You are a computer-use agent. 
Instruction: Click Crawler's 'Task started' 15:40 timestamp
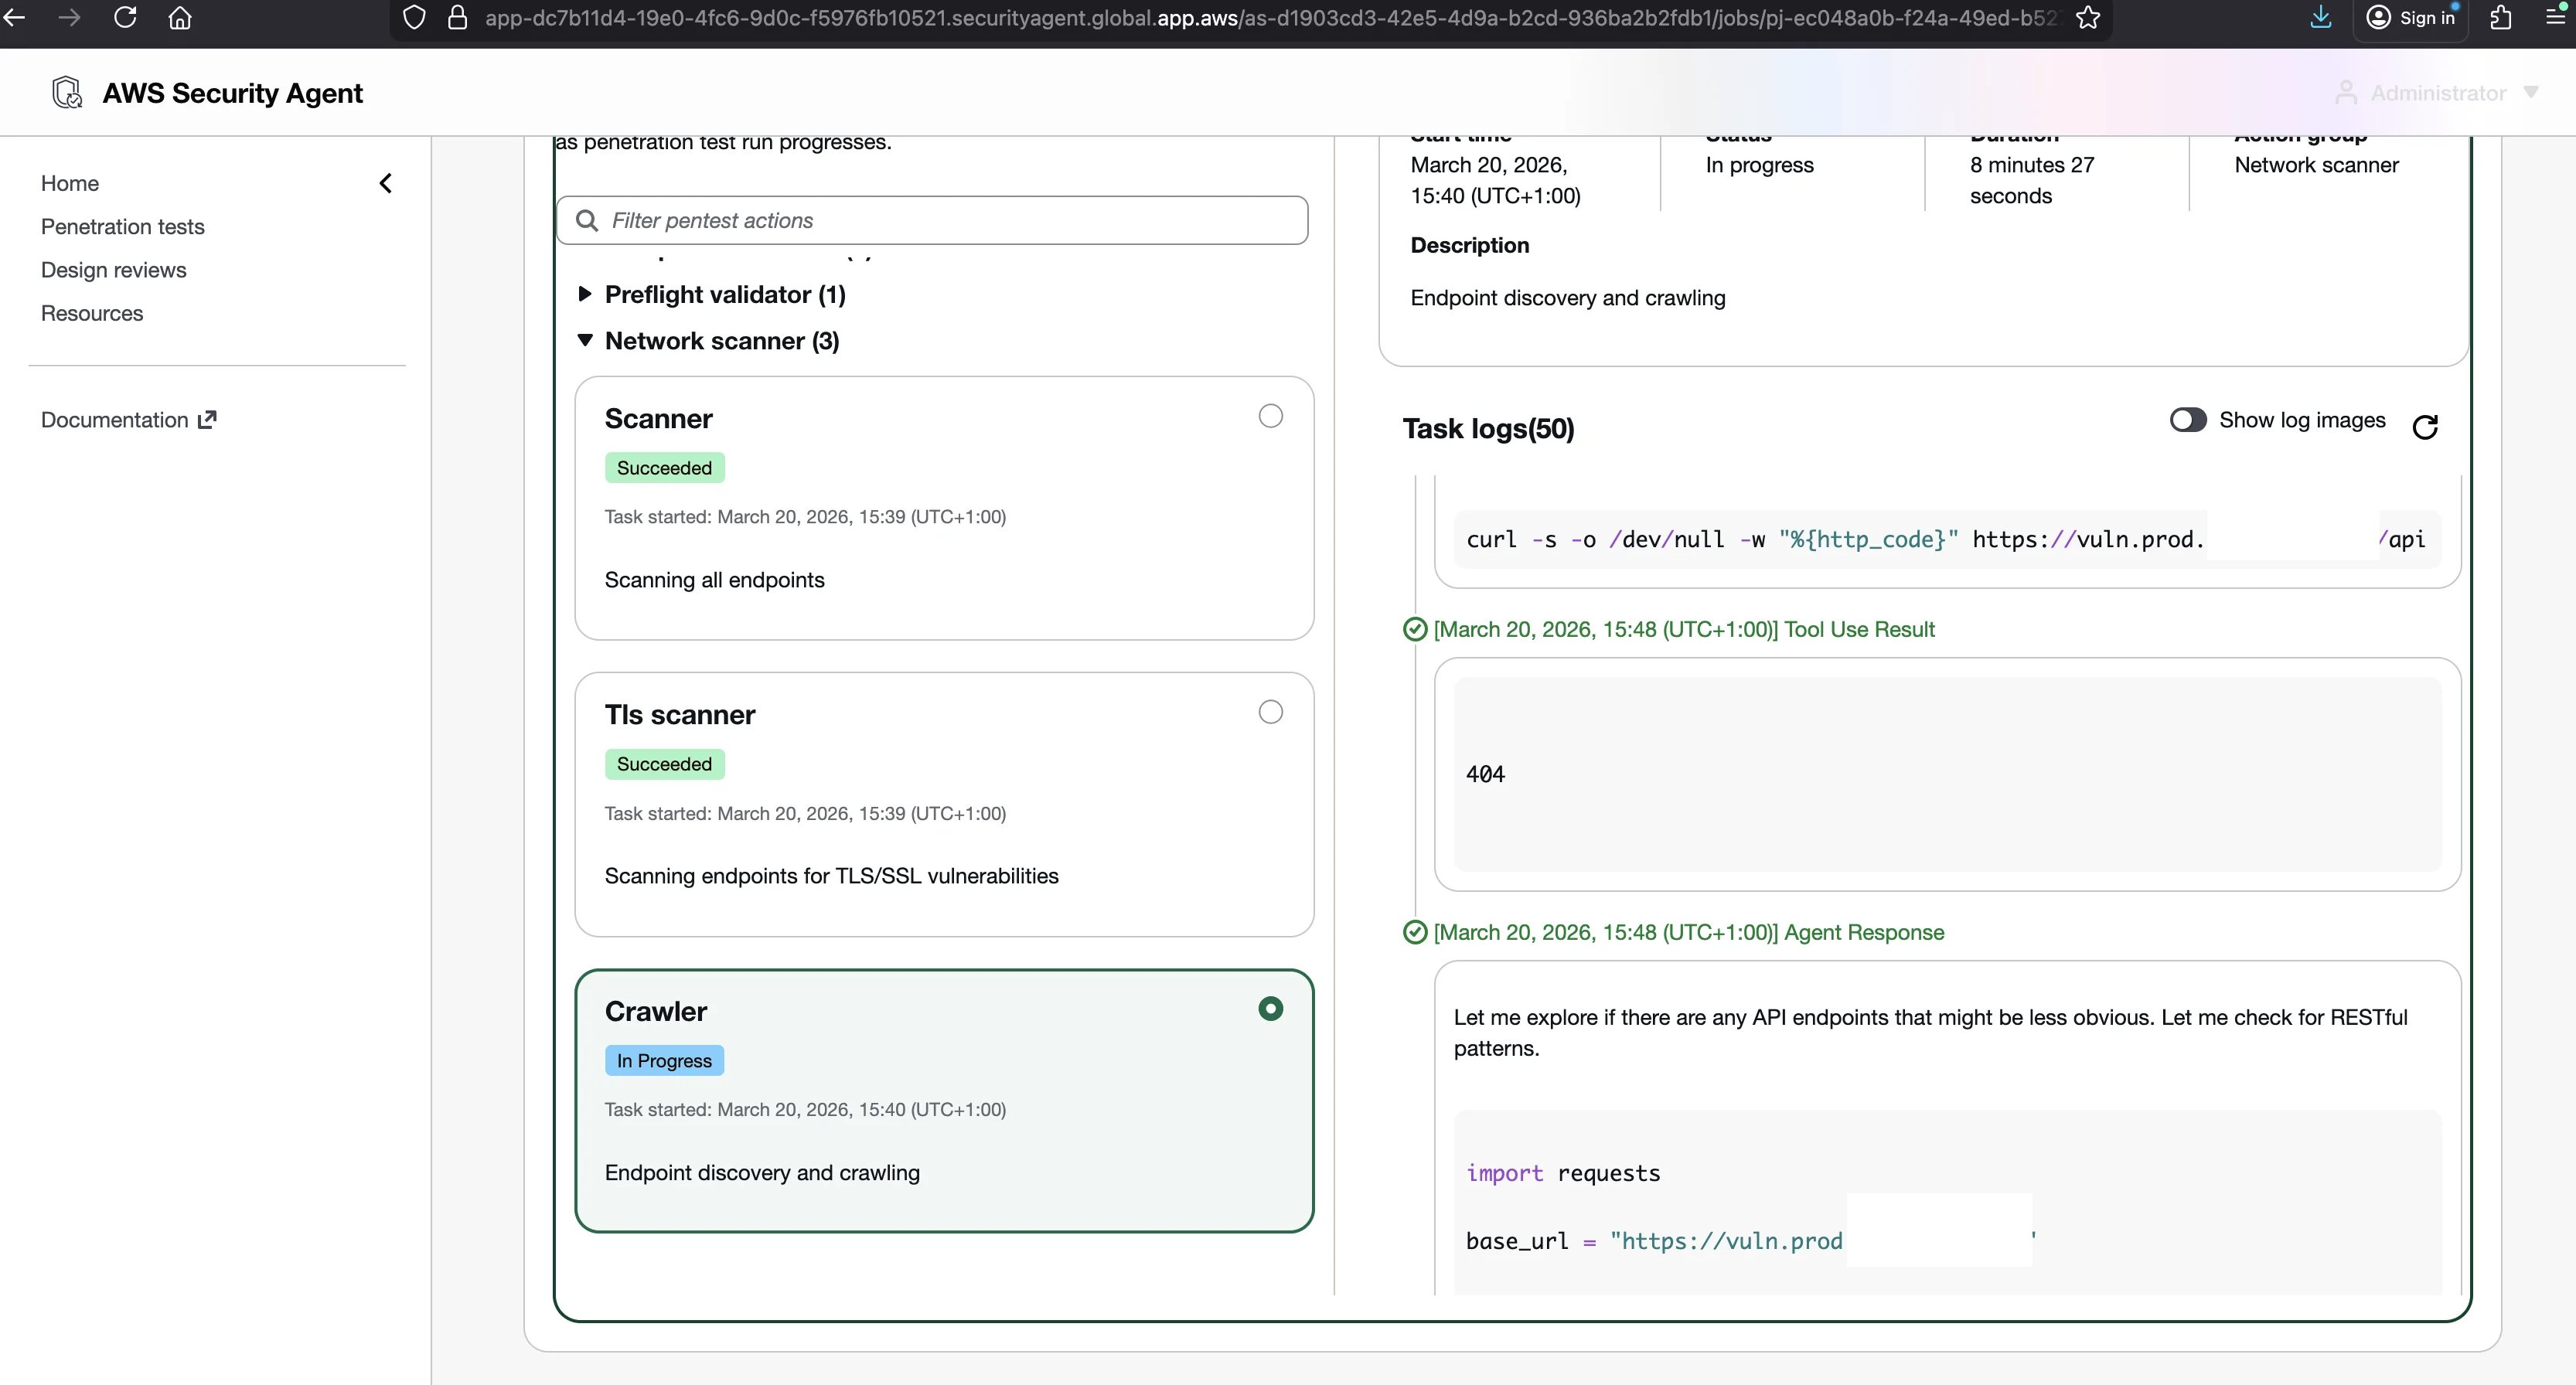(805, 1109)
